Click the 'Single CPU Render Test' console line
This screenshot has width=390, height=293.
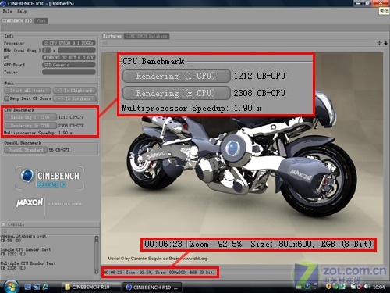coord(26,249)
